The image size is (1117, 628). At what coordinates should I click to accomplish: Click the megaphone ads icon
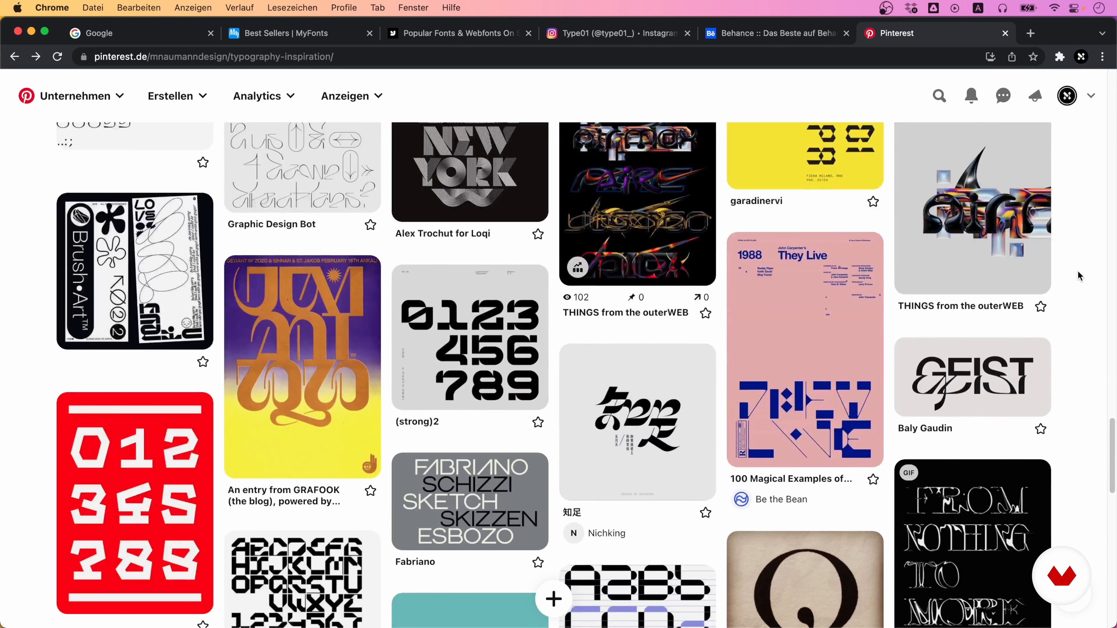click(x=1035, y=96)
